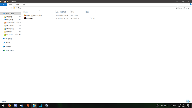Go back to previous folder
This screenshot has height=108, width=192.
(x=2, y=8)
